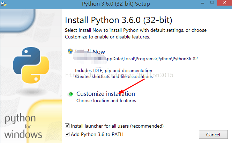Screen dimensions: 232x143
Task: Click the 'Add Python 3.6 to PATH' label text
Action: tap(97, 134)
